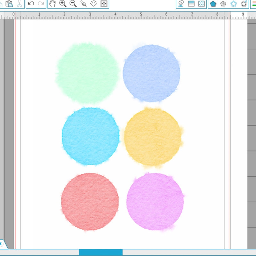Select the selection zoom tool

point(83,4)
